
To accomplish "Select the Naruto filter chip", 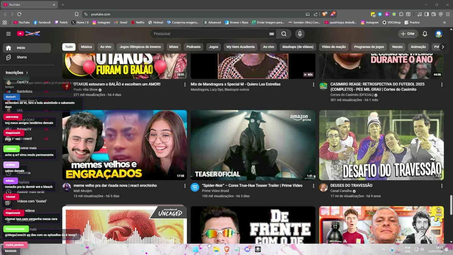I will (x=397, y=47).
